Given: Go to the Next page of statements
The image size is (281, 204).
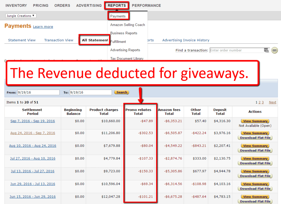Looking at the screenshot, I should (x=272, y=102).
